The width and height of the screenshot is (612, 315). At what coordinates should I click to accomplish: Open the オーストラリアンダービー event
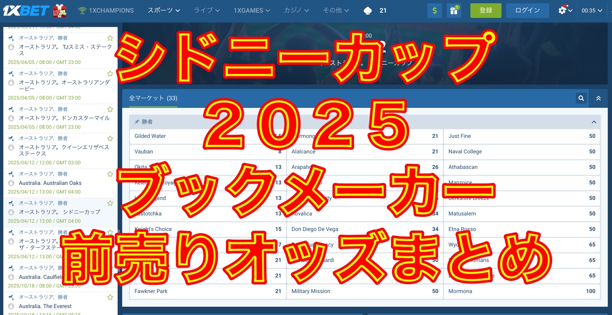[x=64, y=86]
